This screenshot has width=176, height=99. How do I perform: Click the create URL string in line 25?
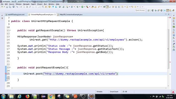point(80,74)
